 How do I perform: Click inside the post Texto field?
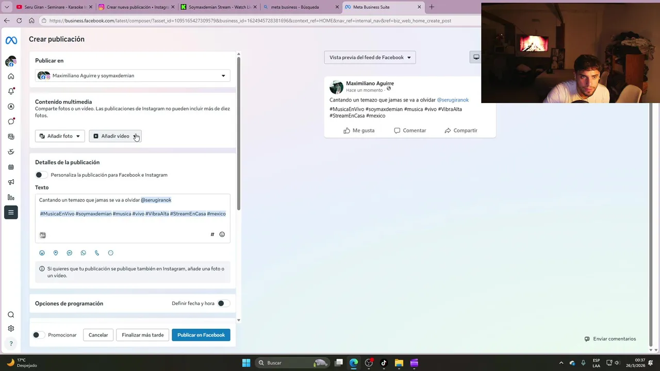click(133, 218)
